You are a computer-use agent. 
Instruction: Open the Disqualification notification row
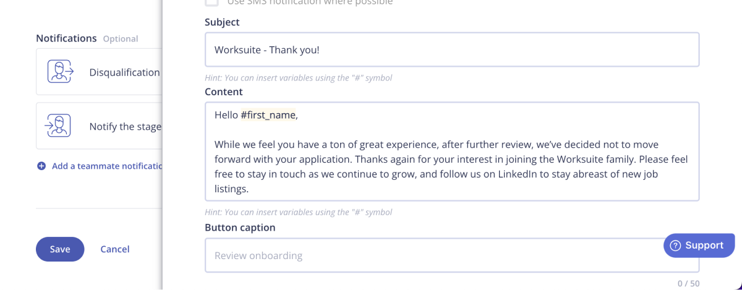tap(124, 72)
